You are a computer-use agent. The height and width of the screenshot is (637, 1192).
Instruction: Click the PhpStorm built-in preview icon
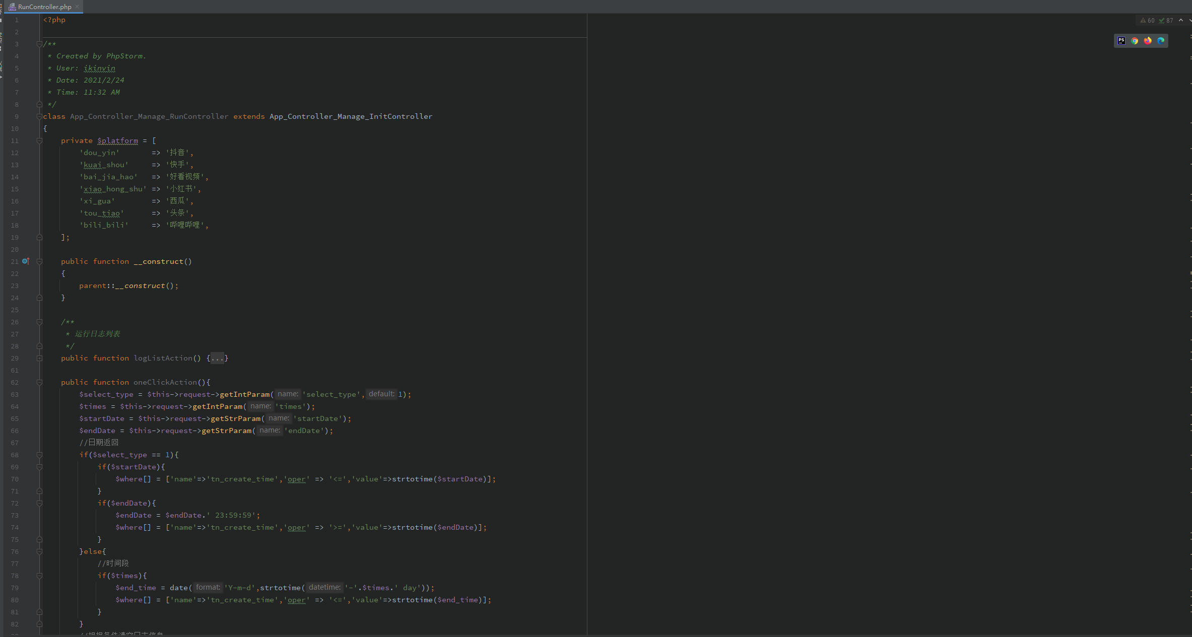point(1121,41)
